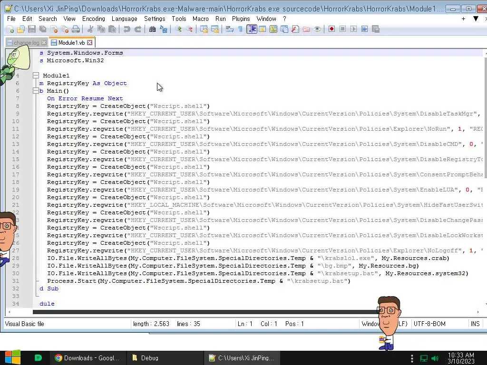Open the Encoding menu
The width and height of the screenshot is (487, 365).
pyautogui.click(x=94, y=19)
